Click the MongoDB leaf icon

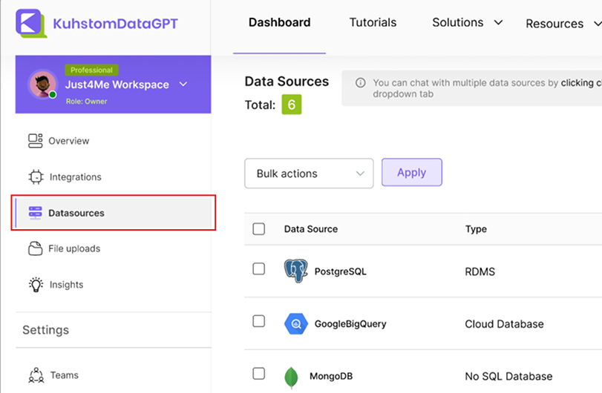tap(291, 377)
